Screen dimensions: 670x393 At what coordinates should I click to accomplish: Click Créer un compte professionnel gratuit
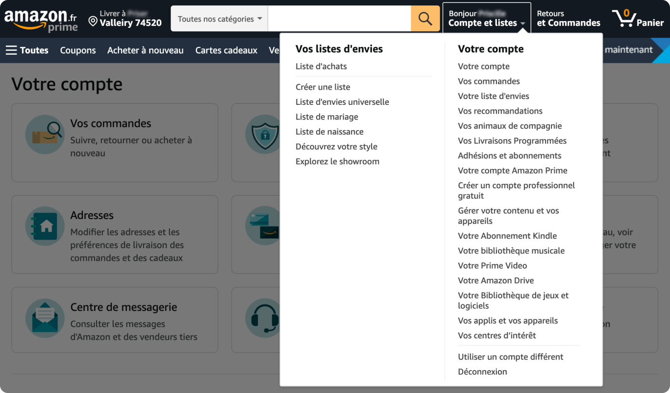516,191
